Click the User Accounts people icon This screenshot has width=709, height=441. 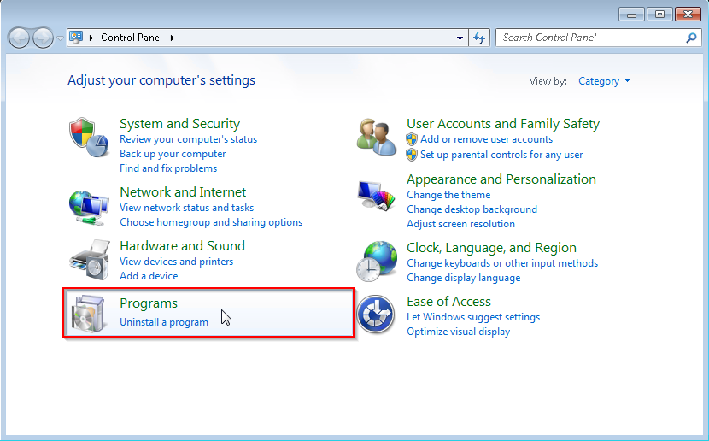pos(376,138)
